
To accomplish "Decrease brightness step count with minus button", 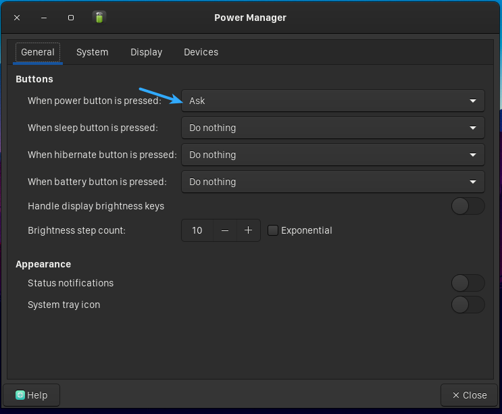I will pyautogui.click(x=225, y=230).
